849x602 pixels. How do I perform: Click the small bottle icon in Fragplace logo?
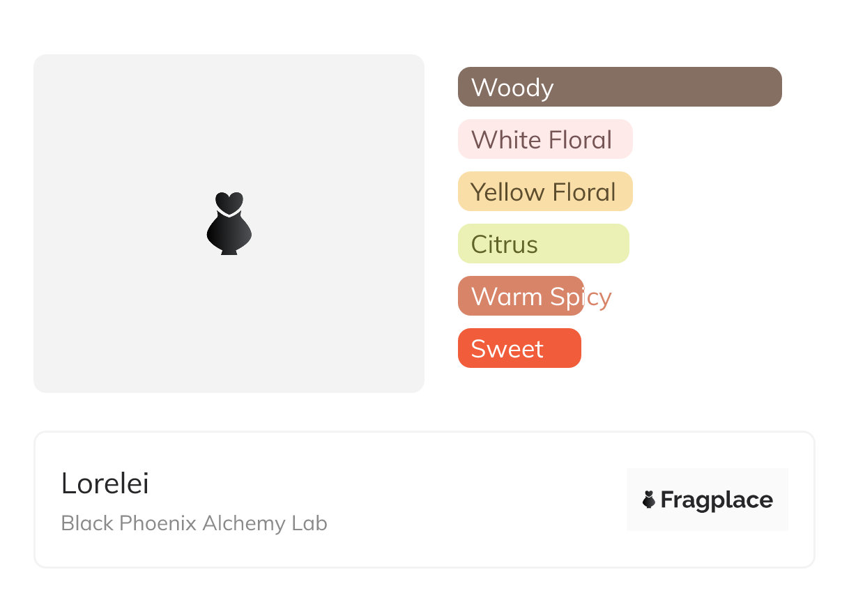tap(649, 500)
